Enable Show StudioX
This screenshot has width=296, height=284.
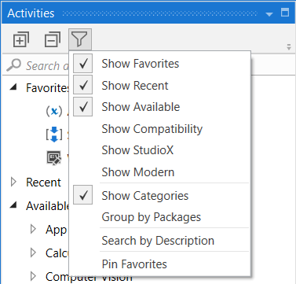pyautogui.click(x=159, y=150)
